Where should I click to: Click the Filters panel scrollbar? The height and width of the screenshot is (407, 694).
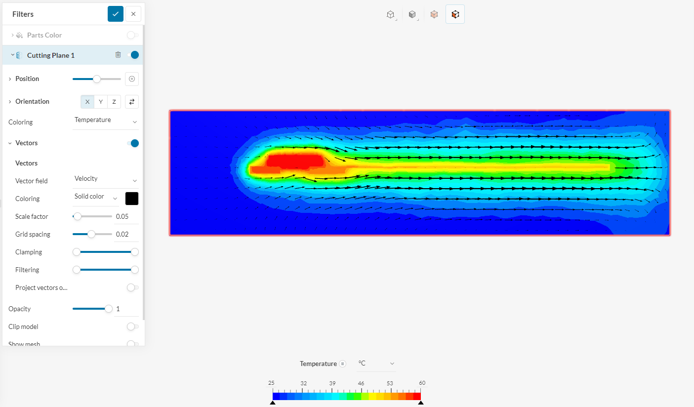tap(143, 173)
